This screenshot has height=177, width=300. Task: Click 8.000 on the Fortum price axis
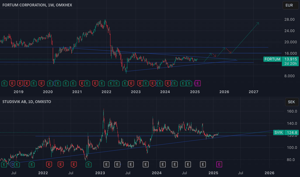coord(289,76)
